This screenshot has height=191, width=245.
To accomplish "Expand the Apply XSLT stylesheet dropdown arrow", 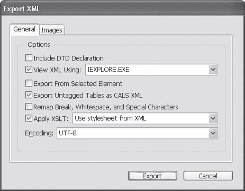I will tap(213, 118).
